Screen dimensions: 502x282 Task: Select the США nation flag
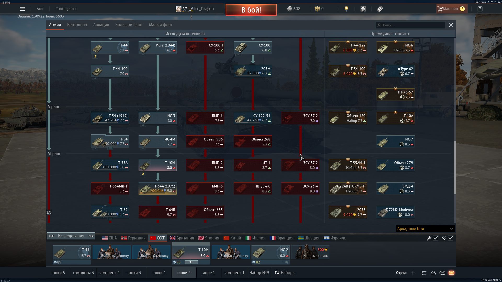pos(109,238)
